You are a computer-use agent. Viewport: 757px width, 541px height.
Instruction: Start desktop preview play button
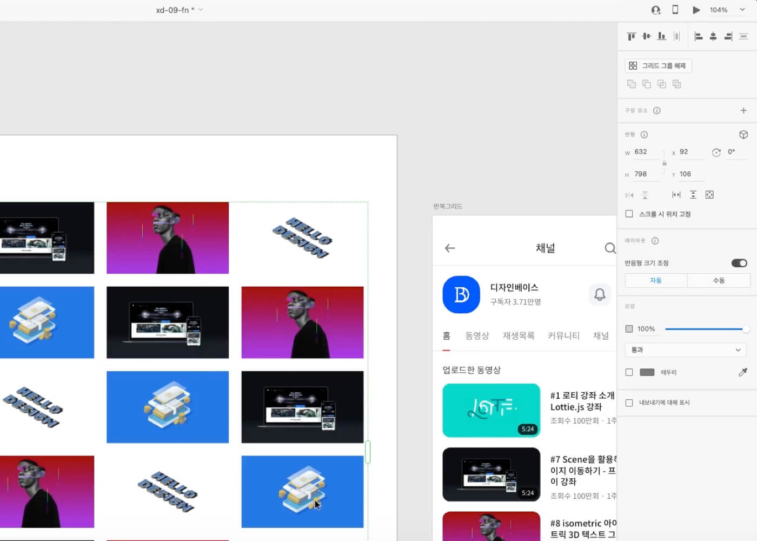[696, 10]
